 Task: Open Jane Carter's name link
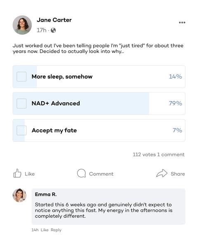click(x=54, y=20)
